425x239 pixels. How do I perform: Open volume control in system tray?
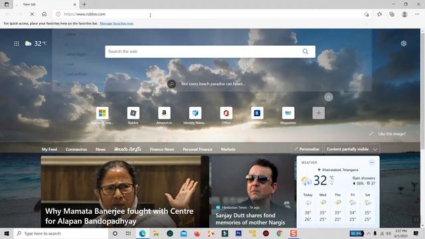pyautogui.click(x=388, y=233)
